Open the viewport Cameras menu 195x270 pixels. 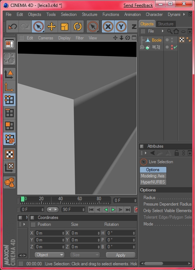[x=46, y=38]
